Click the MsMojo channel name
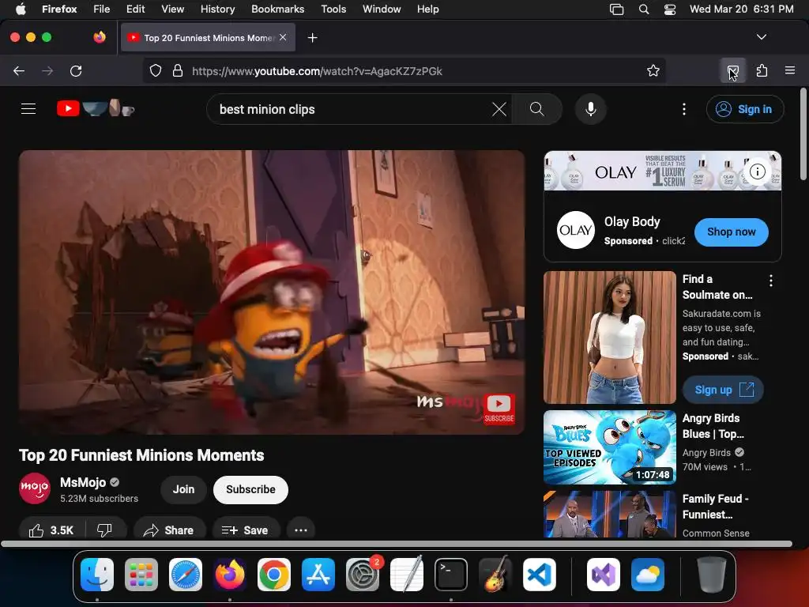 click(83, 482)
